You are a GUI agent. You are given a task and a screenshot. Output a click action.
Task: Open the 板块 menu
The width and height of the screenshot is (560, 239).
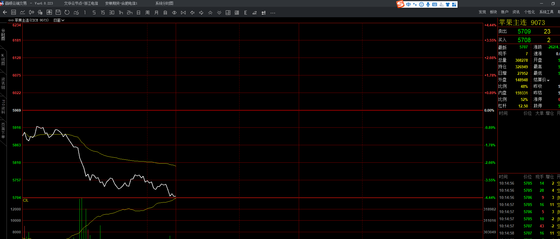click(x=493, y=12)
